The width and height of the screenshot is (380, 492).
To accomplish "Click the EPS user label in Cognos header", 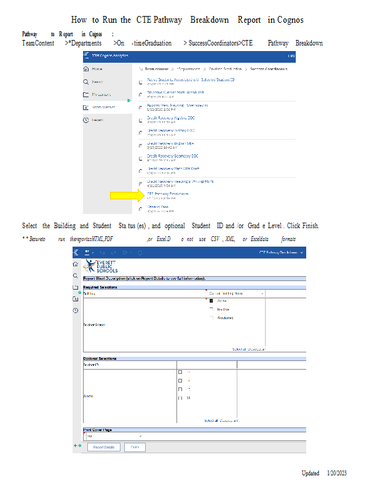I will tap(291, 56).
